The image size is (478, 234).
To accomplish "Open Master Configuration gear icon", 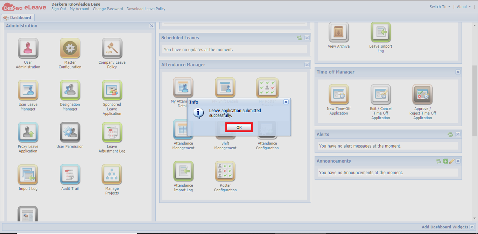I will (70, 48).
